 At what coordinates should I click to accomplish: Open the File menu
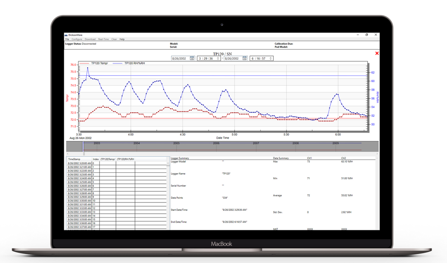(67, 39)
